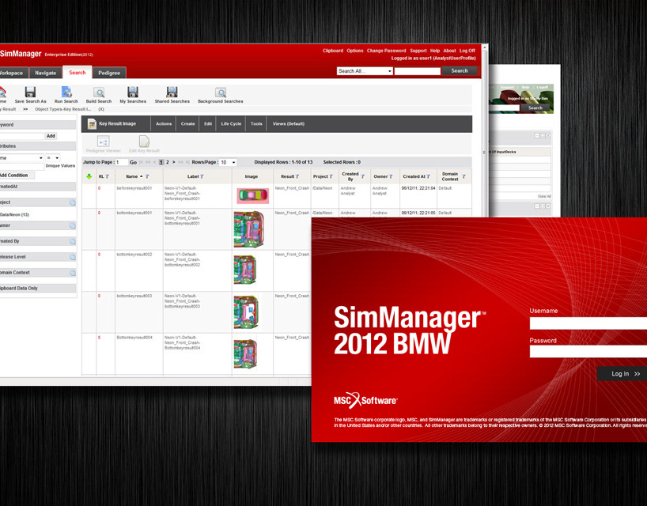The image size is (647, 506).
Task: Open the Views (Default) menu
Action: (289, 123)
